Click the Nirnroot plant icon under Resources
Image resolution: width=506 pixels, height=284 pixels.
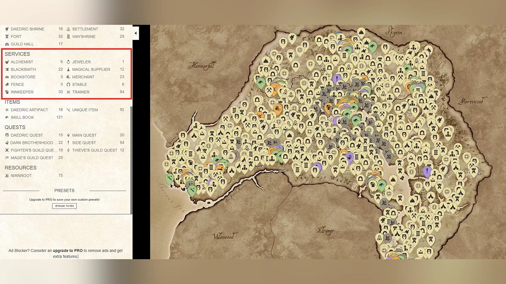7,175
